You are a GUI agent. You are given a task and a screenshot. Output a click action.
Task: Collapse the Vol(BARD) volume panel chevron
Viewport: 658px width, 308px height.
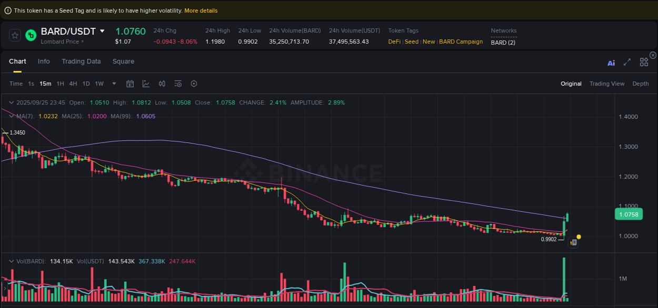[x=12, y=261]
